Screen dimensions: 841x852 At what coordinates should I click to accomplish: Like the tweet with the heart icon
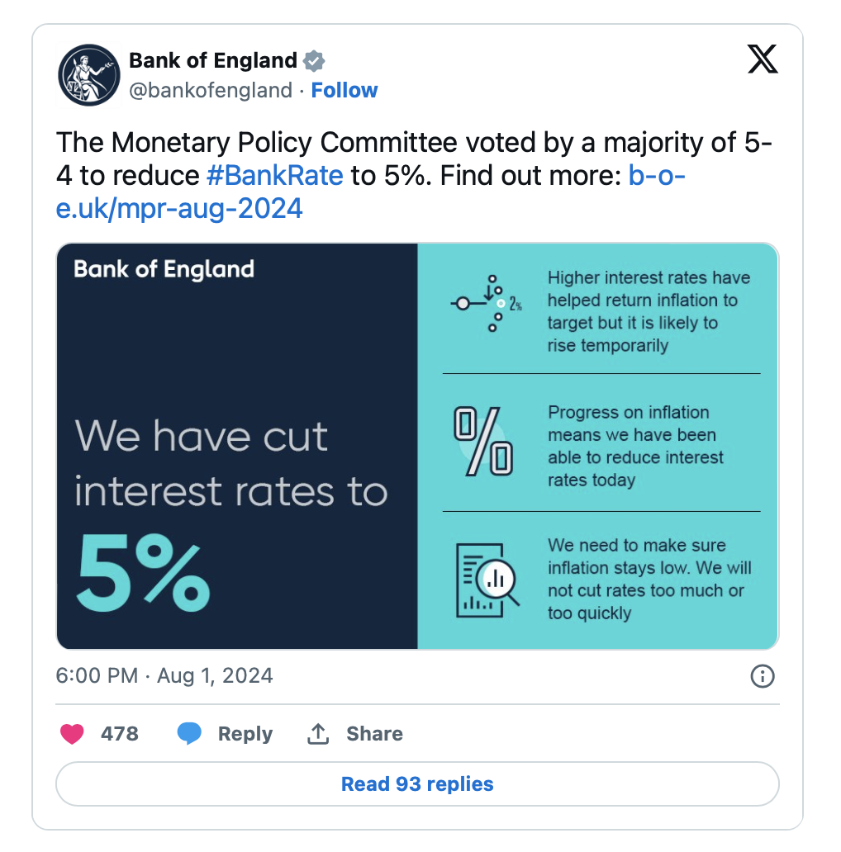tap(73, 734)
